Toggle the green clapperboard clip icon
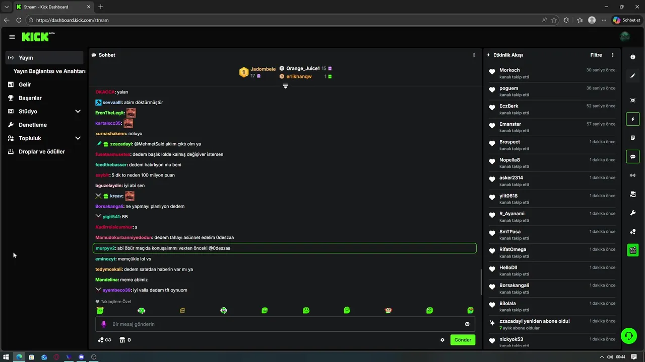 coord(633,250)
